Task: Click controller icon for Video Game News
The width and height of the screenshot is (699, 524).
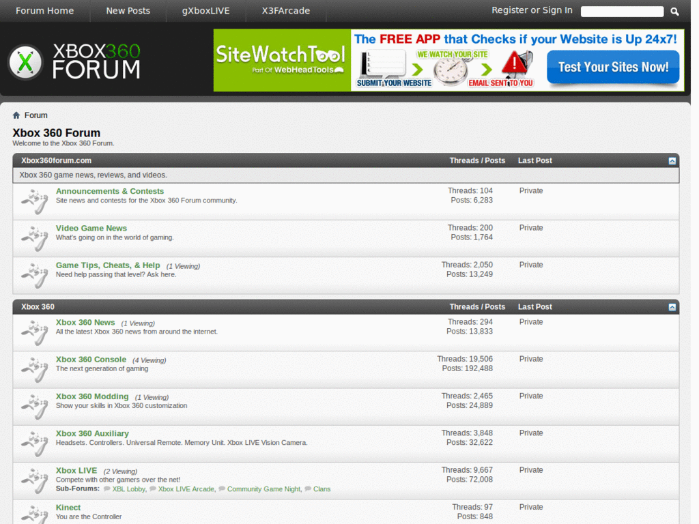Action: tap(35, 238)
